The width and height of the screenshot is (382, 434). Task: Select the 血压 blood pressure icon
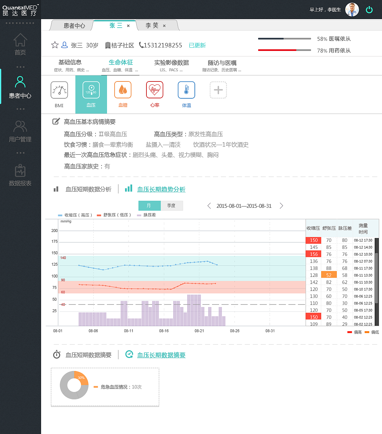[91, 90]
